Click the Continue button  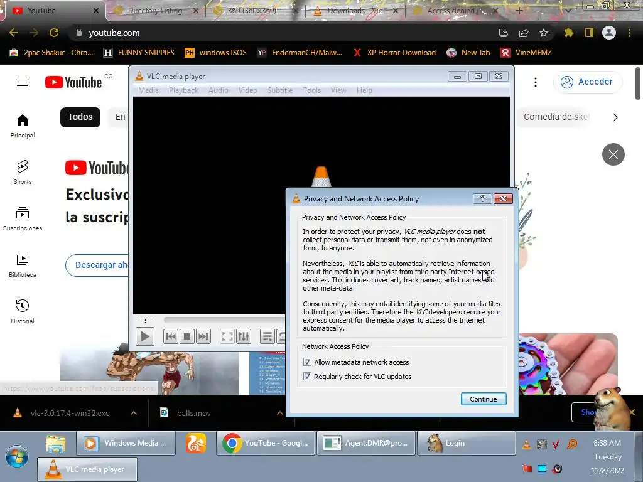[x=484, y=399]
